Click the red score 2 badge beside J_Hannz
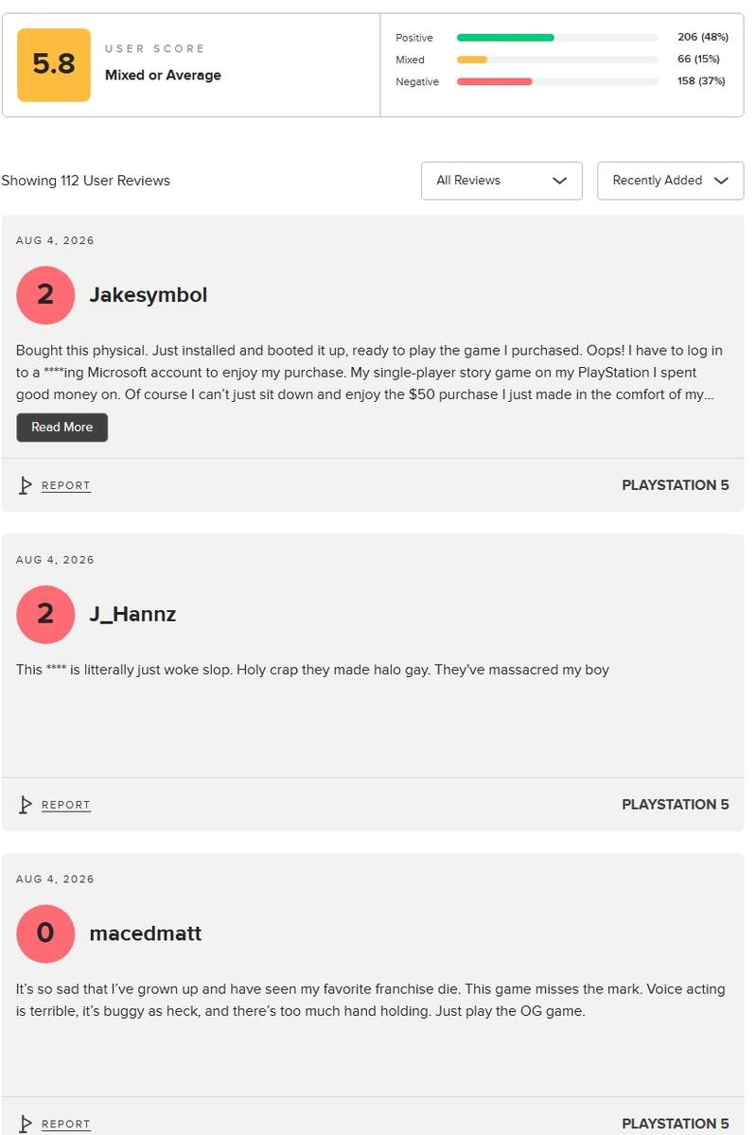 tap(45, 615)
